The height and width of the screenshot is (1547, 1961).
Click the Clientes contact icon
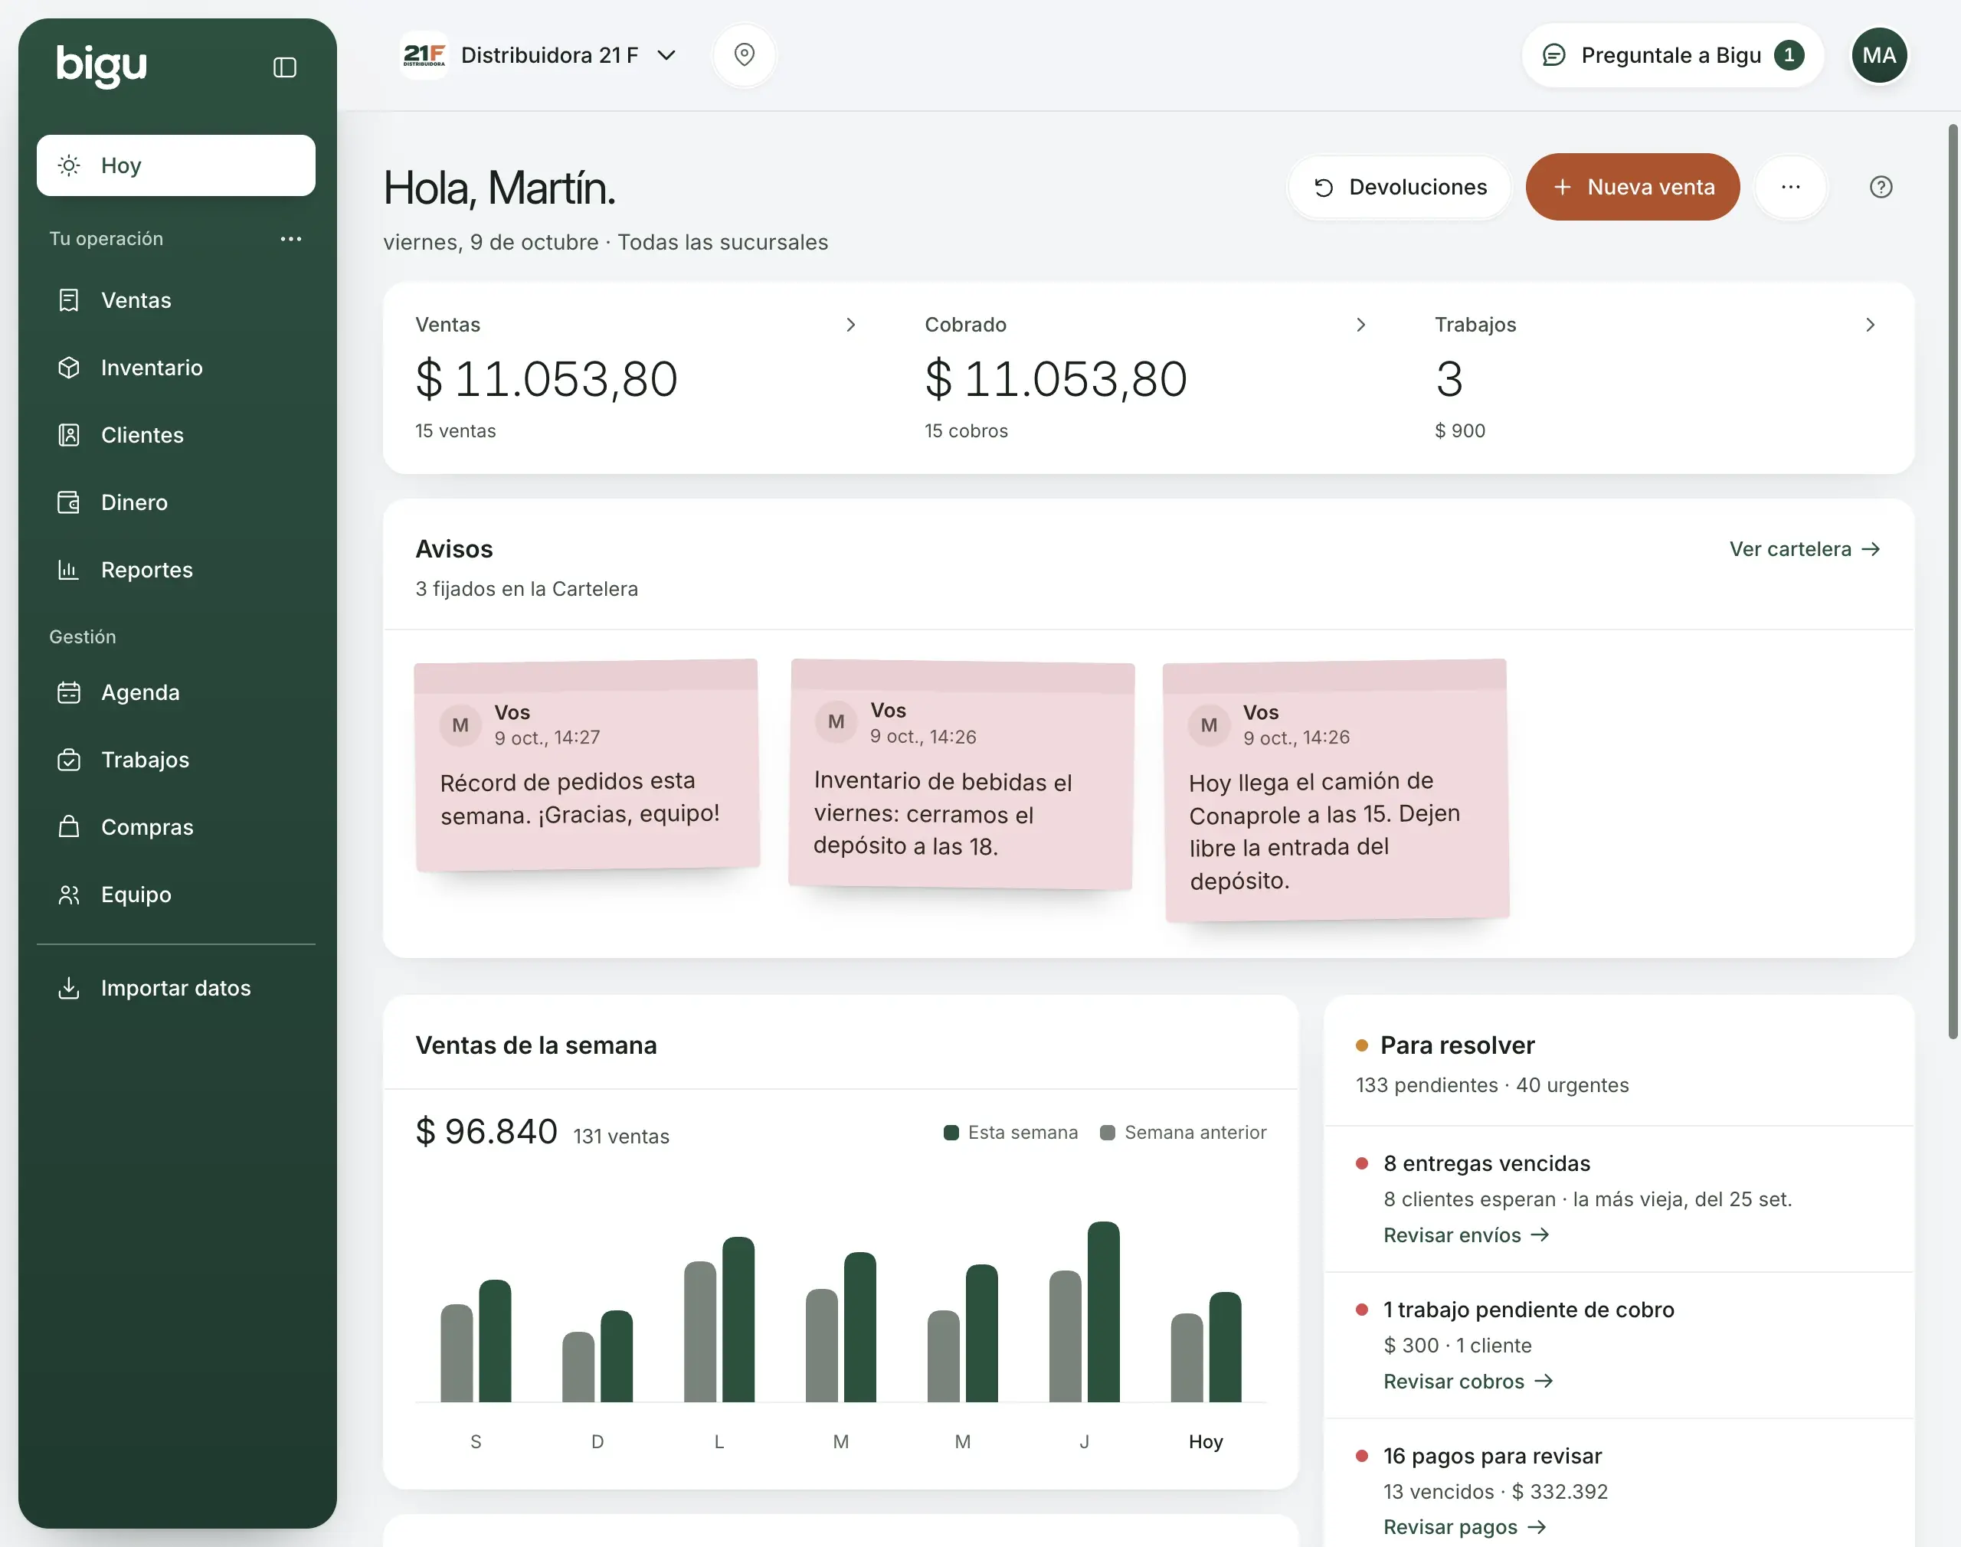click(69, 435)
